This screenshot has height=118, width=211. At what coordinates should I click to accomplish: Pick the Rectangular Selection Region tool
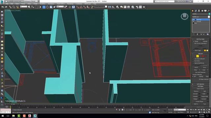pos(36,7)
